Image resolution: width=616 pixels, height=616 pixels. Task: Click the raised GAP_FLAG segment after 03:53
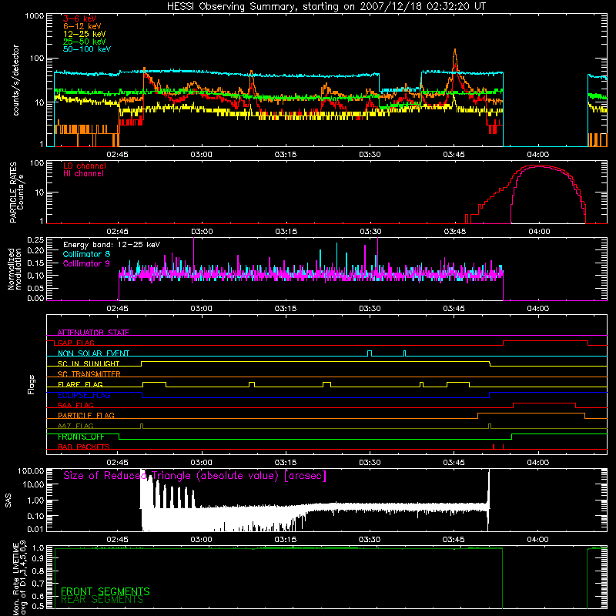click(545, 341)
